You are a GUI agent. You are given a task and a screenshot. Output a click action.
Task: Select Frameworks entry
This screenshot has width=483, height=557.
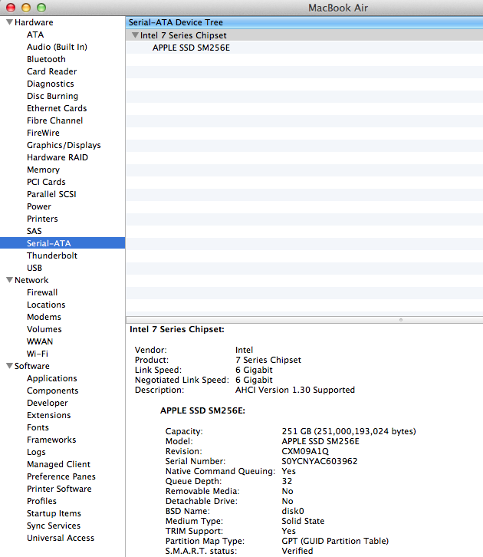51,440
